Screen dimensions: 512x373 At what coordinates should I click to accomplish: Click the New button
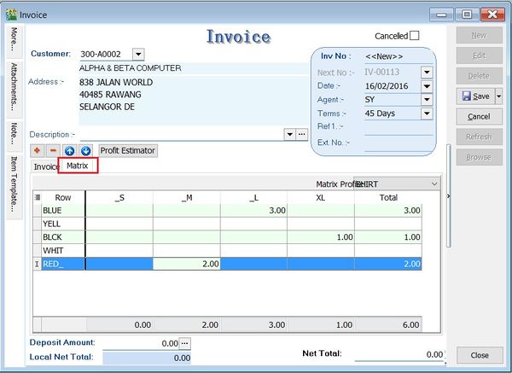pyautogui.click(x=479, y=35)
